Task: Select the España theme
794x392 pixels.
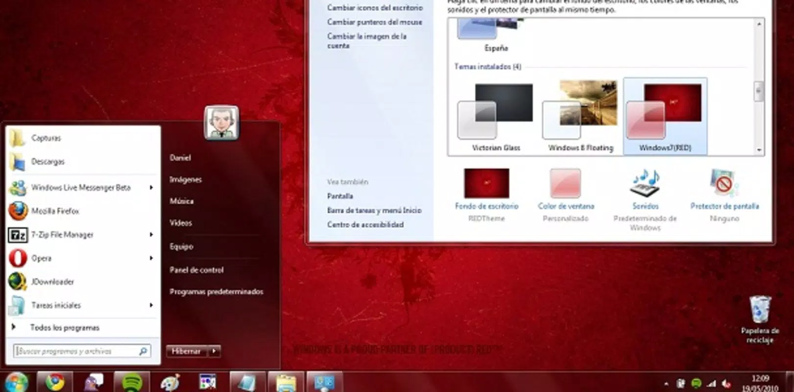Action: click(x=495, y=34)
